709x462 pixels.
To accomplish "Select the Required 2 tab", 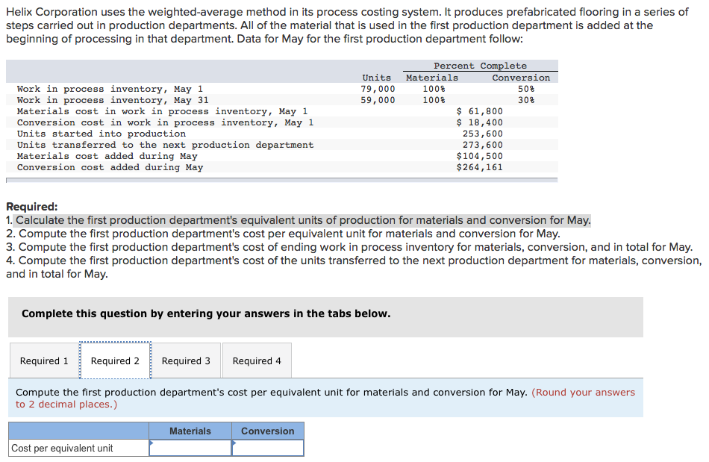I will (115, 360).
